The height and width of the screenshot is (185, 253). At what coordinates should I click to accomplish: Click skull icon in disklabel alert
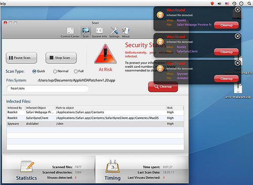point(160,68)
